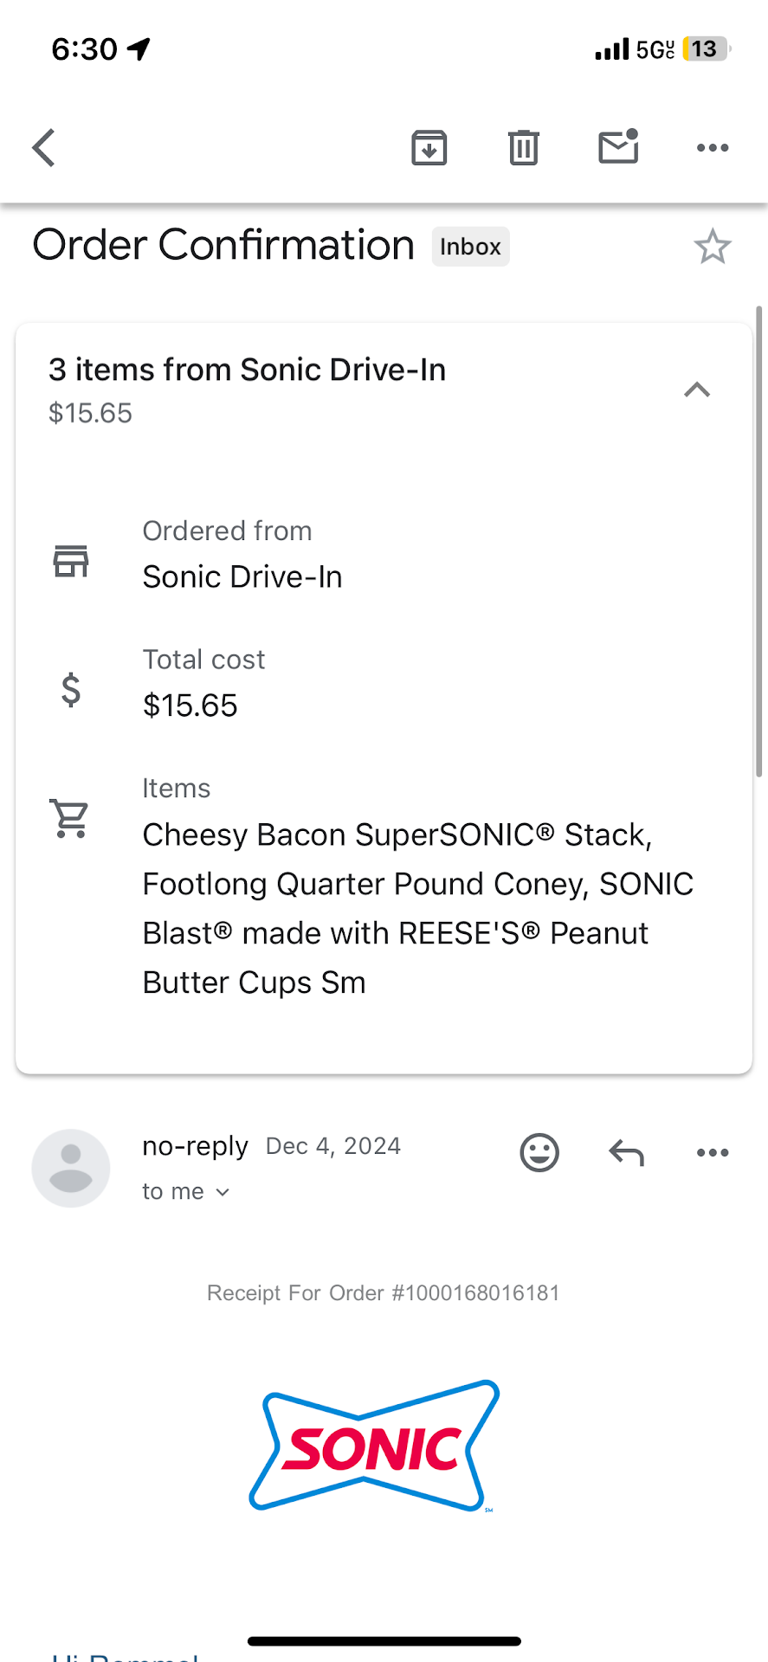Tap the '3 items from Sonic Drive-In' header

pos(248,370)
